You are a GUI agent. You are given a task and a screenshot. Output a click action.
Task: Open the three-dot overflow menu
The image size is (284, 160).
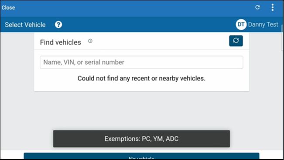[273, 7]
